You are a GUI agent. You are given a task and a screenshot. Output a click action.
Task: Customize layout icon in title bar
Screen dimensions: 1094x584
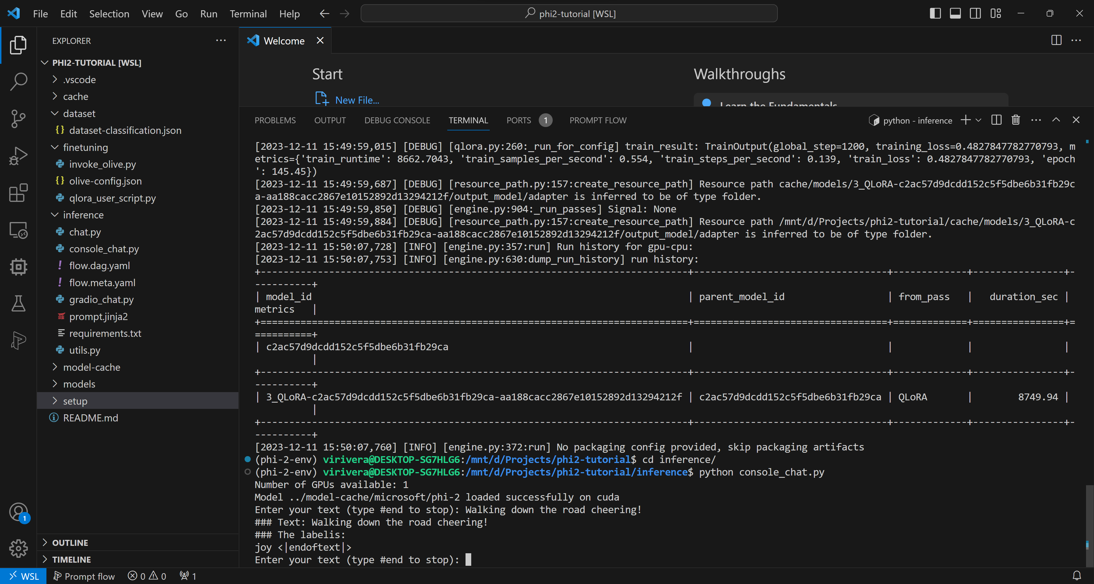coord(995,14)
